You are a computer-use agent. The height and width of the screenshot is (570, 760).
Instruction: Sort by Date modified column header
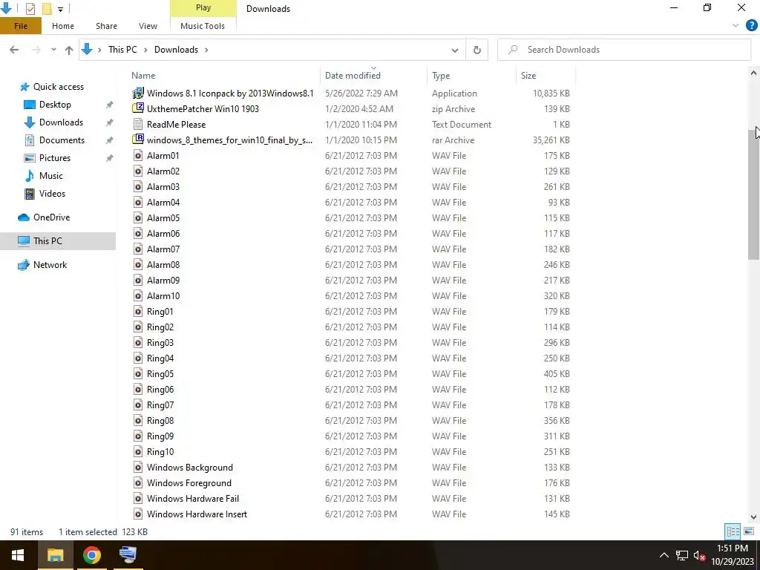coord(353,76)
